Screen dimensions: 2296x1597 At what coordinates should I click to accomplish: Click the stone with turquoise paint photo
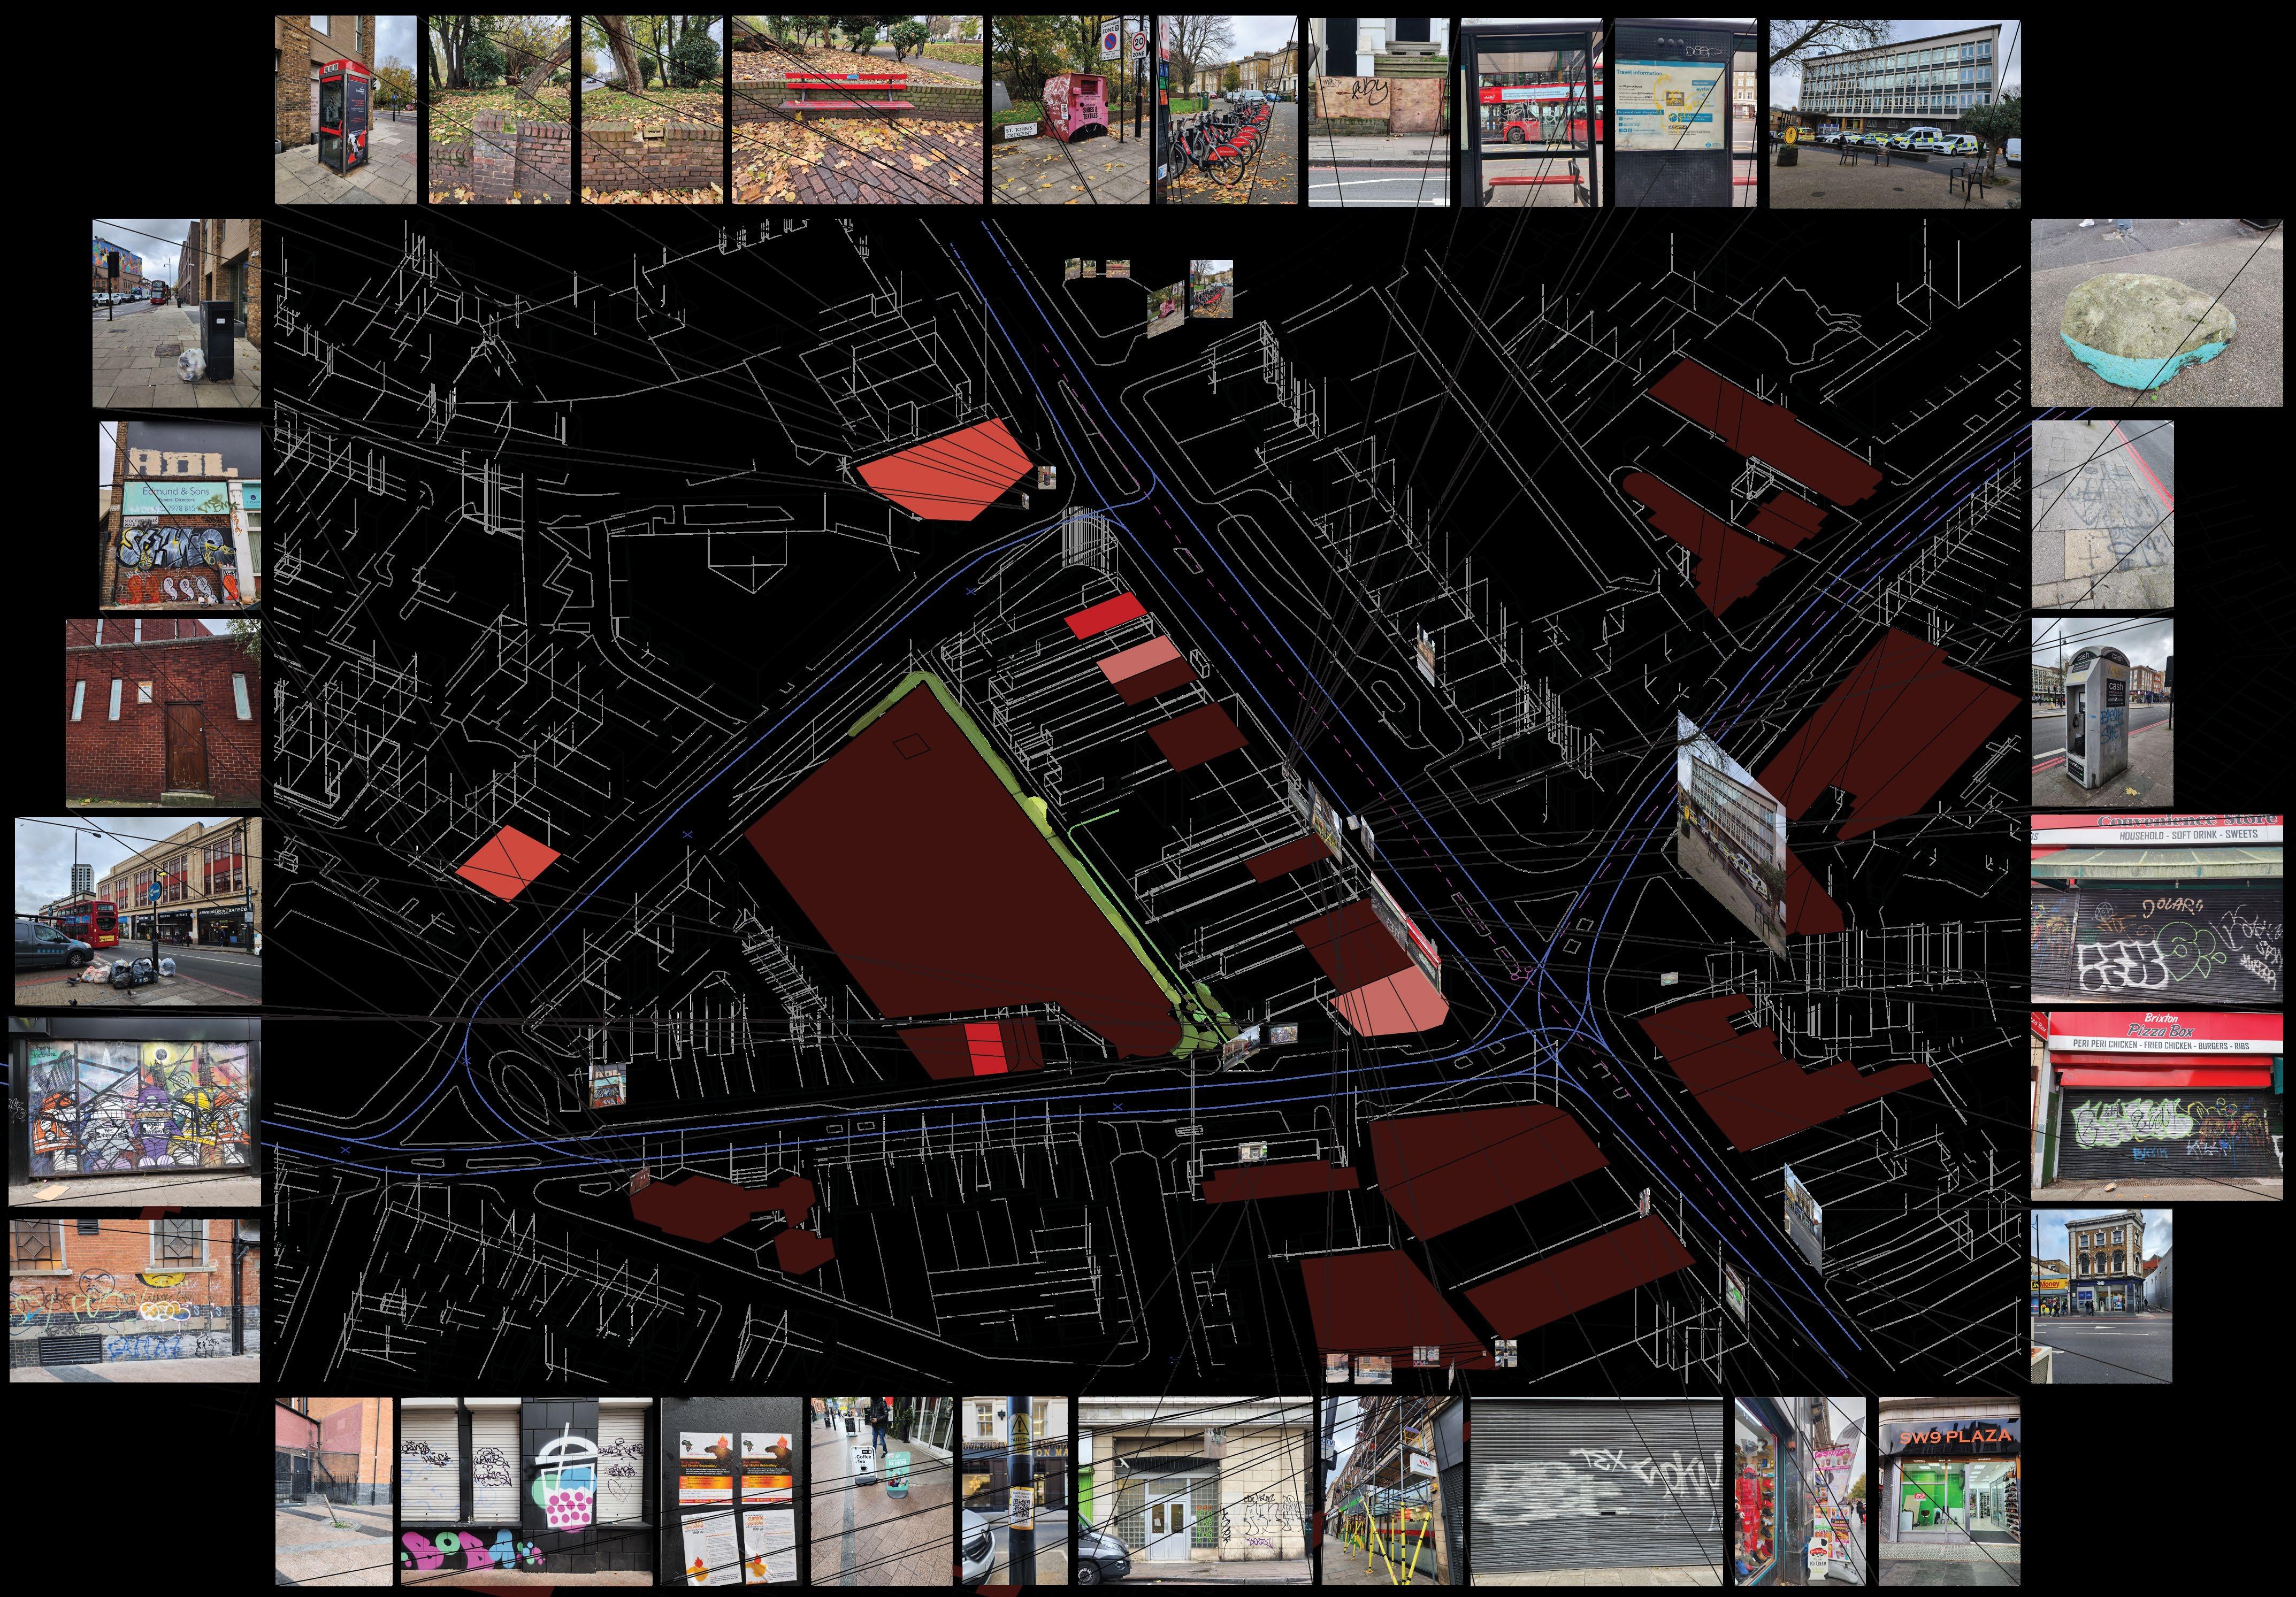click(2156, 313)
